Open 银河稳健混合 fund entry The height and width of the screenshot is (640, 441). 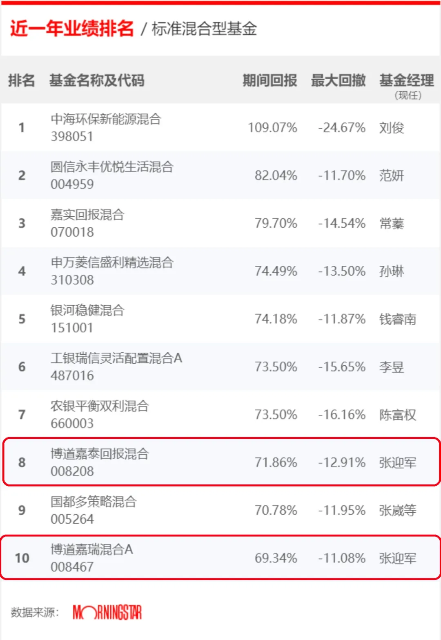tap(87, 310)
